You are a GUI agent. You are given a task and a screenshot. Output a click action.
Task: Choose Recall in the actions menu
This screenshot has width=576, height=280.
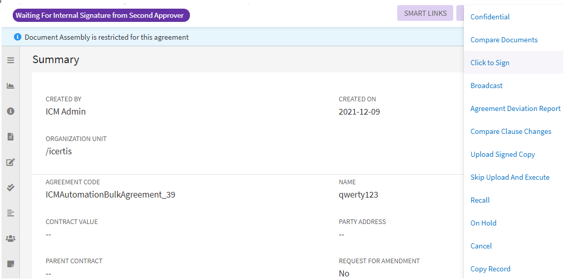coord(480,200)
